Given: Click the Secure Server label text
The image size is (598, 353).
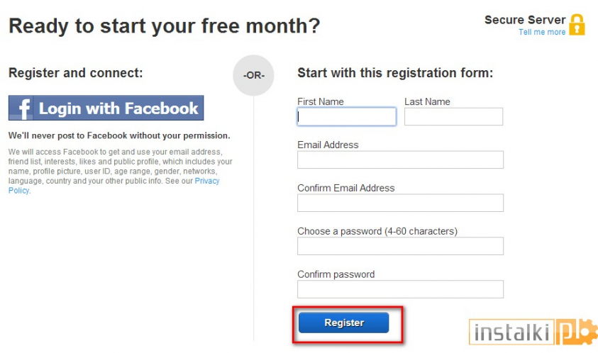Looking at the screenshot, I should (x=525, y=20).
